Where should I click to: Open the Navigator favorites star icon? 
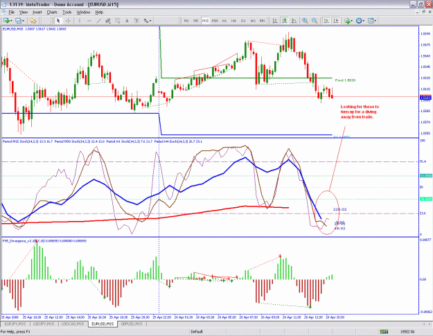(x=33, y=21)
